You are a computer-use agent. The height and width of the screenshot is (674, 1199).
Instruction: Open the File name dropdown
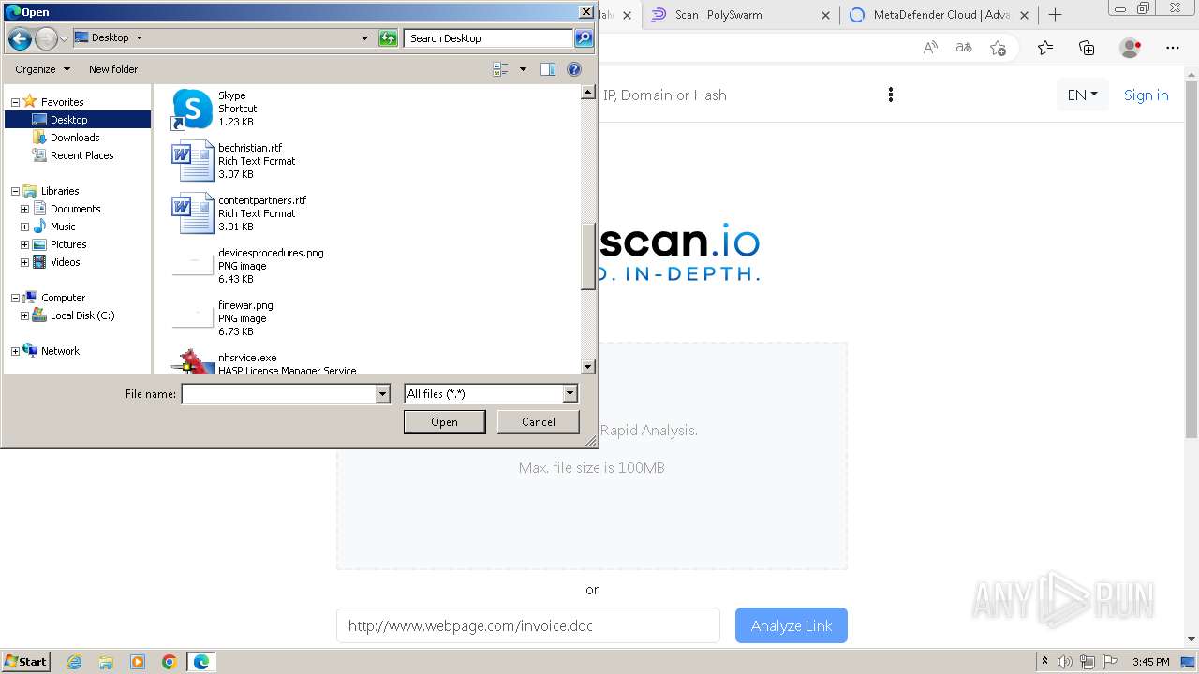pos(382,394)
